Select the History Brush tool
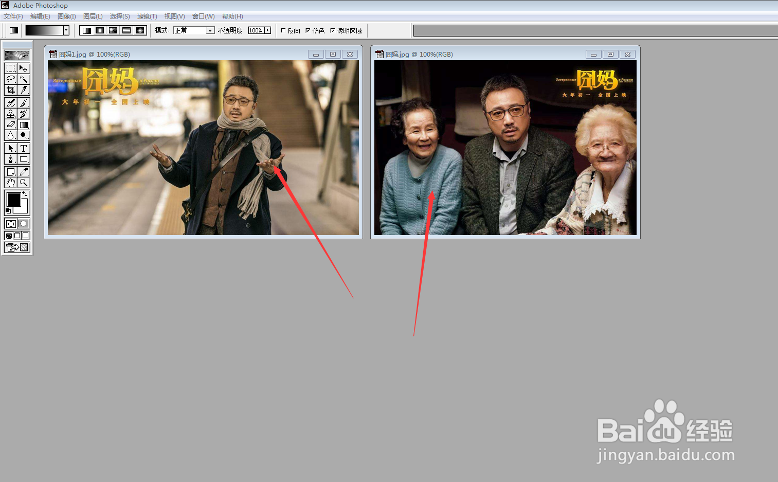This screenshot has height=482, width=778. [x=24, y=114]
